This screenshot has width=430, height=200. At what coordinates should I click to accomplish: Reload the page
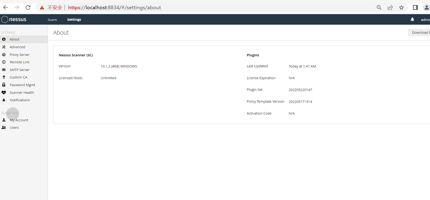28,8
